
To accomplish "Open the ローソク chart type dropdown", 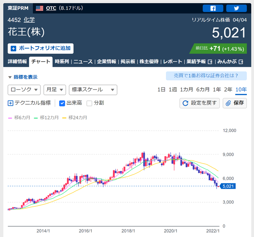I will click(x=24, y=90).
